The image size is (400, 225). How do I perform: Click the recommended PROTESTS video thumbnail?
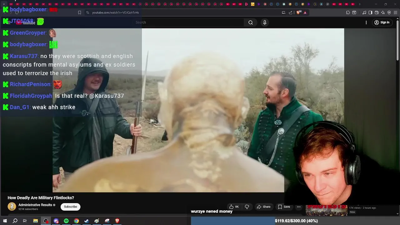(326, 210)
